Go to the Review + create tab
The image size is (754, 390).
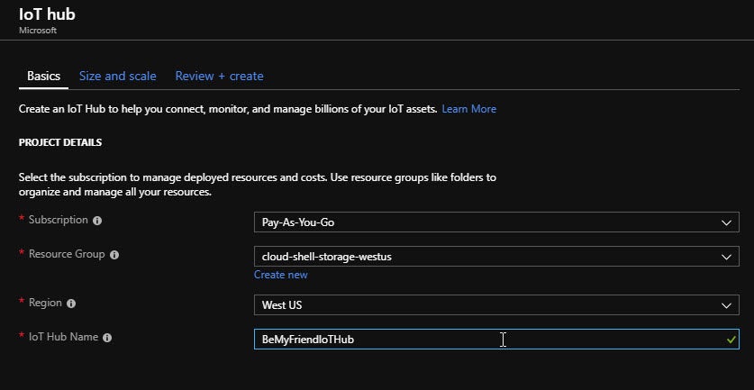[219, 77]
